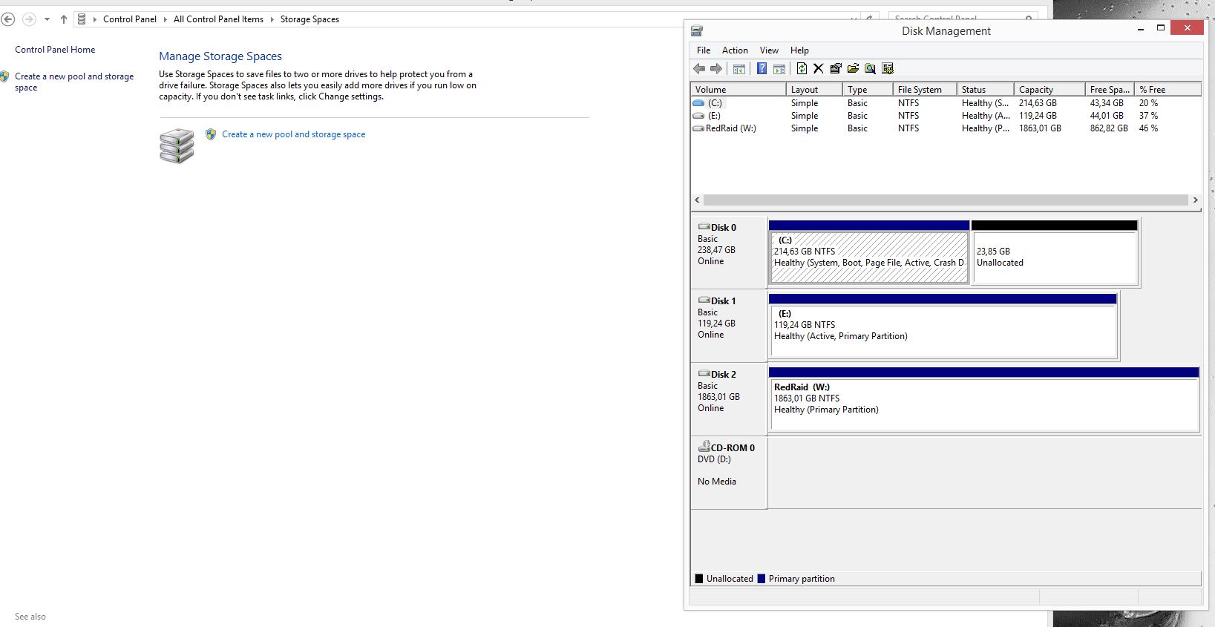The image size is (1215, 627).
Task: Click horizontal scrollbar right arrow in volume list
Action: coord(1195,200)
